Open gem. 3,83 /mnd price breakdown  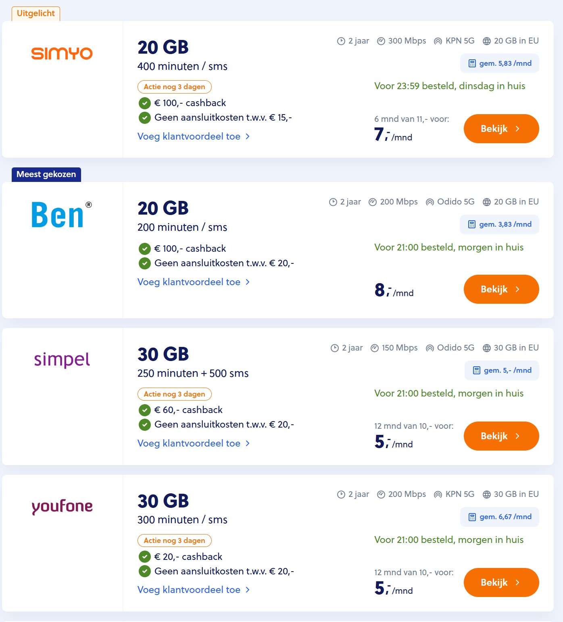(499, 224)
